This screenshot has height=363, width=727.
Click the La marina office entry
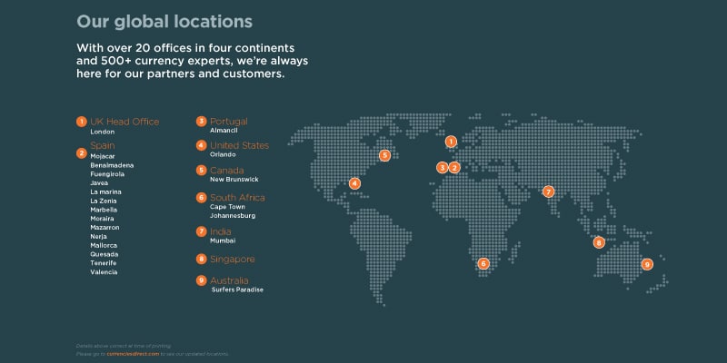(x=105, y=191)
